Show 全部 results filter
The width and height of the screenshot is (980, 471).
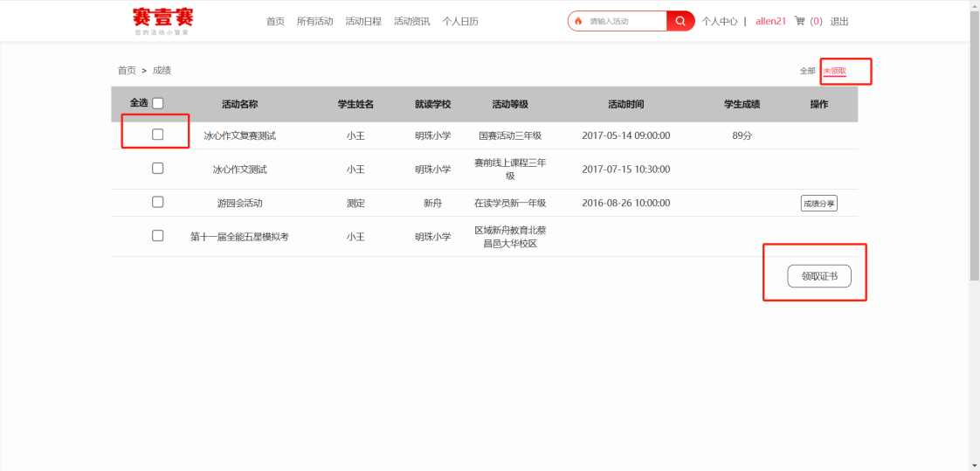tap(807, 71)
